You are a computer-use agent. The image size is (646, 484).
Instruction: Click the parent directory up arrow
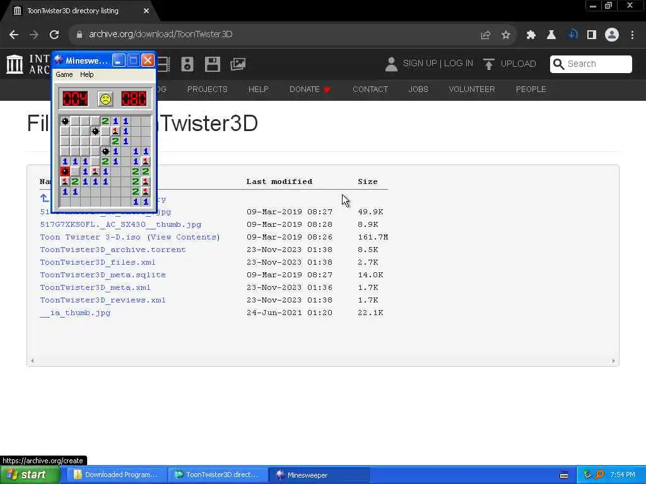pyautogui.click(x=45, y=199)
